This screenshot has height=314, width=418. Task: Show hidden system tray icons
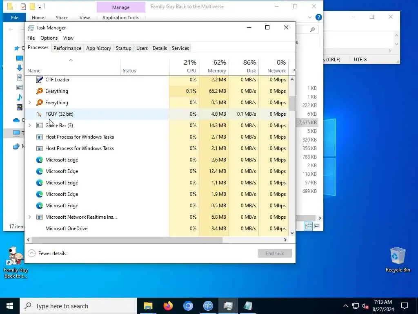(345, 306)
